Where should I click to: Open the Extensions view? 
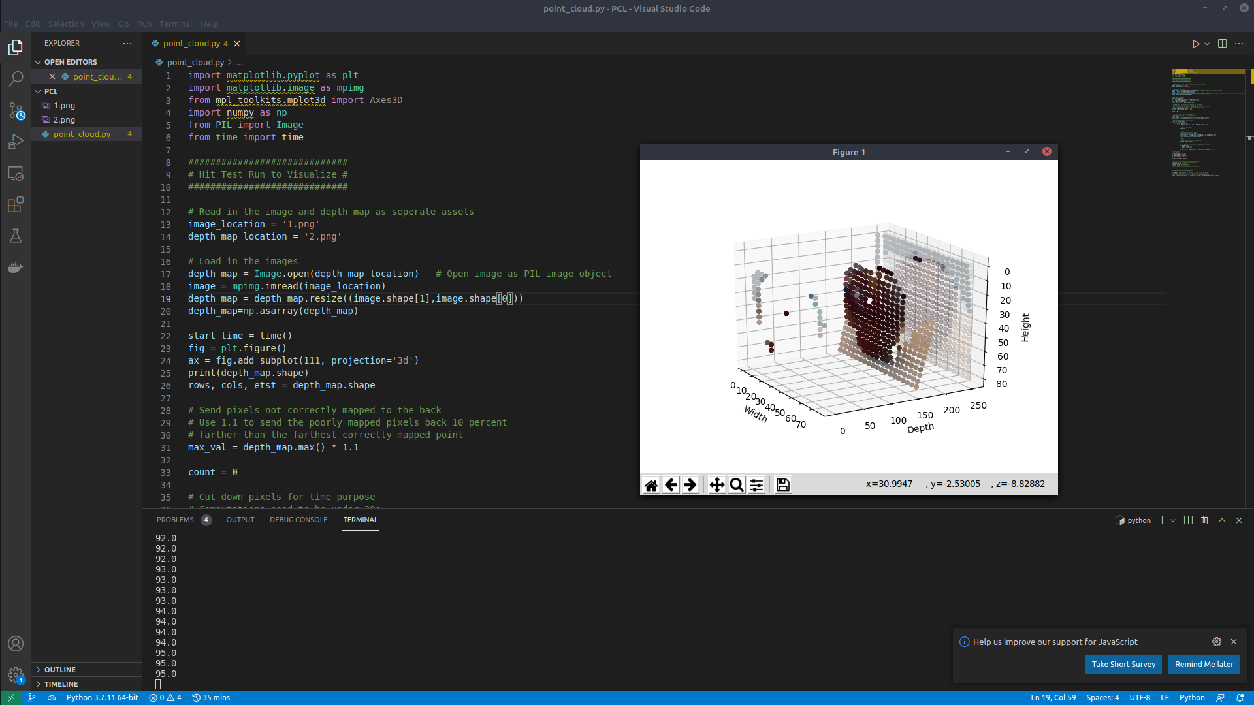click(16, 205)
